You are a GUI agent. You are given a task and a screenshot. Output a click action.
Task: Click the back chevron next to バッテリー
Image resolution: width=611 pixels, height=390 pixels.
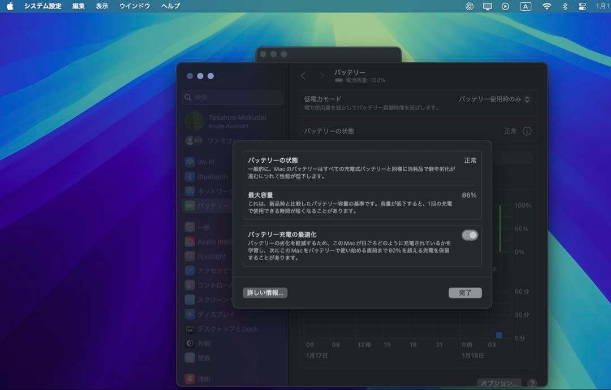point(304,75)
